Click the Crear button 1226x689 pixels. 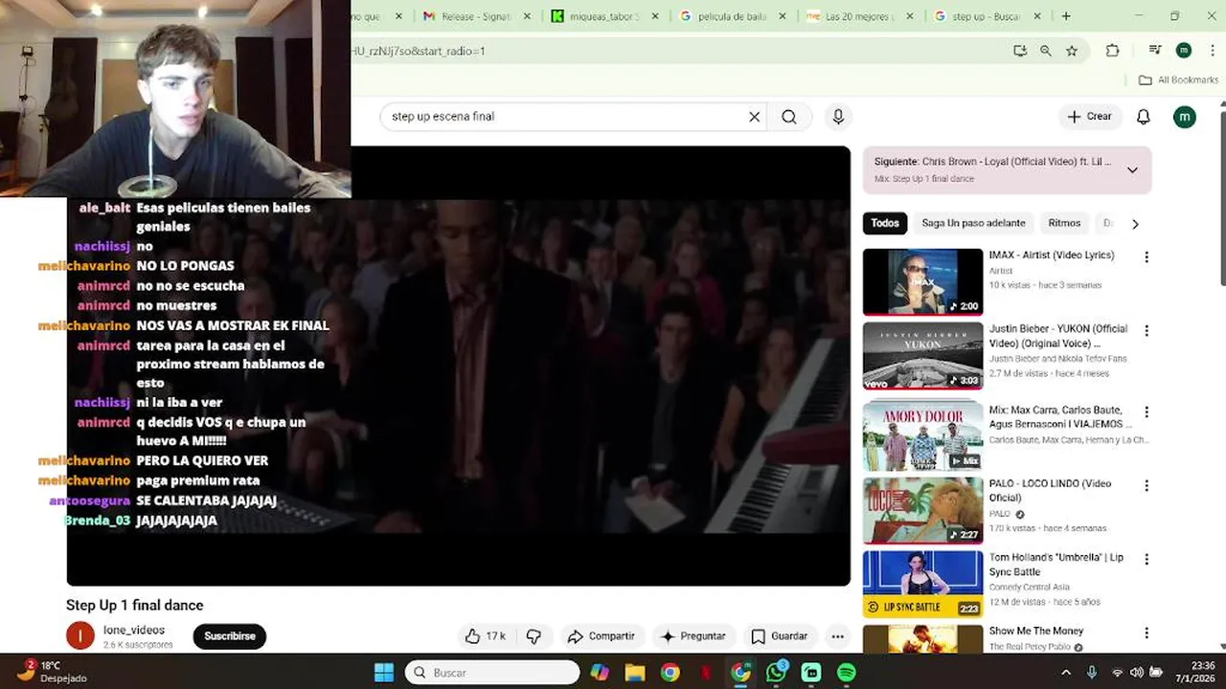(x=1090, y=117)
